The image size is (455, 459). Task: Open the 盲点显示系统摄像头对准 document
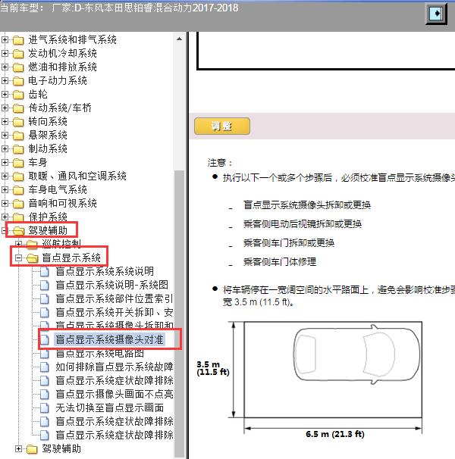pyautogui.click(x=109, y=339)
